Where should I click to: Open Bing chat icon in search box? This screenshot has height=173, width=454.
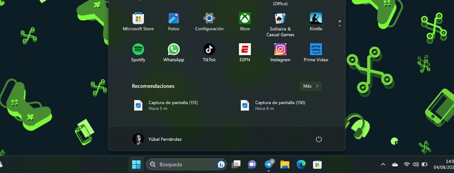221,165
